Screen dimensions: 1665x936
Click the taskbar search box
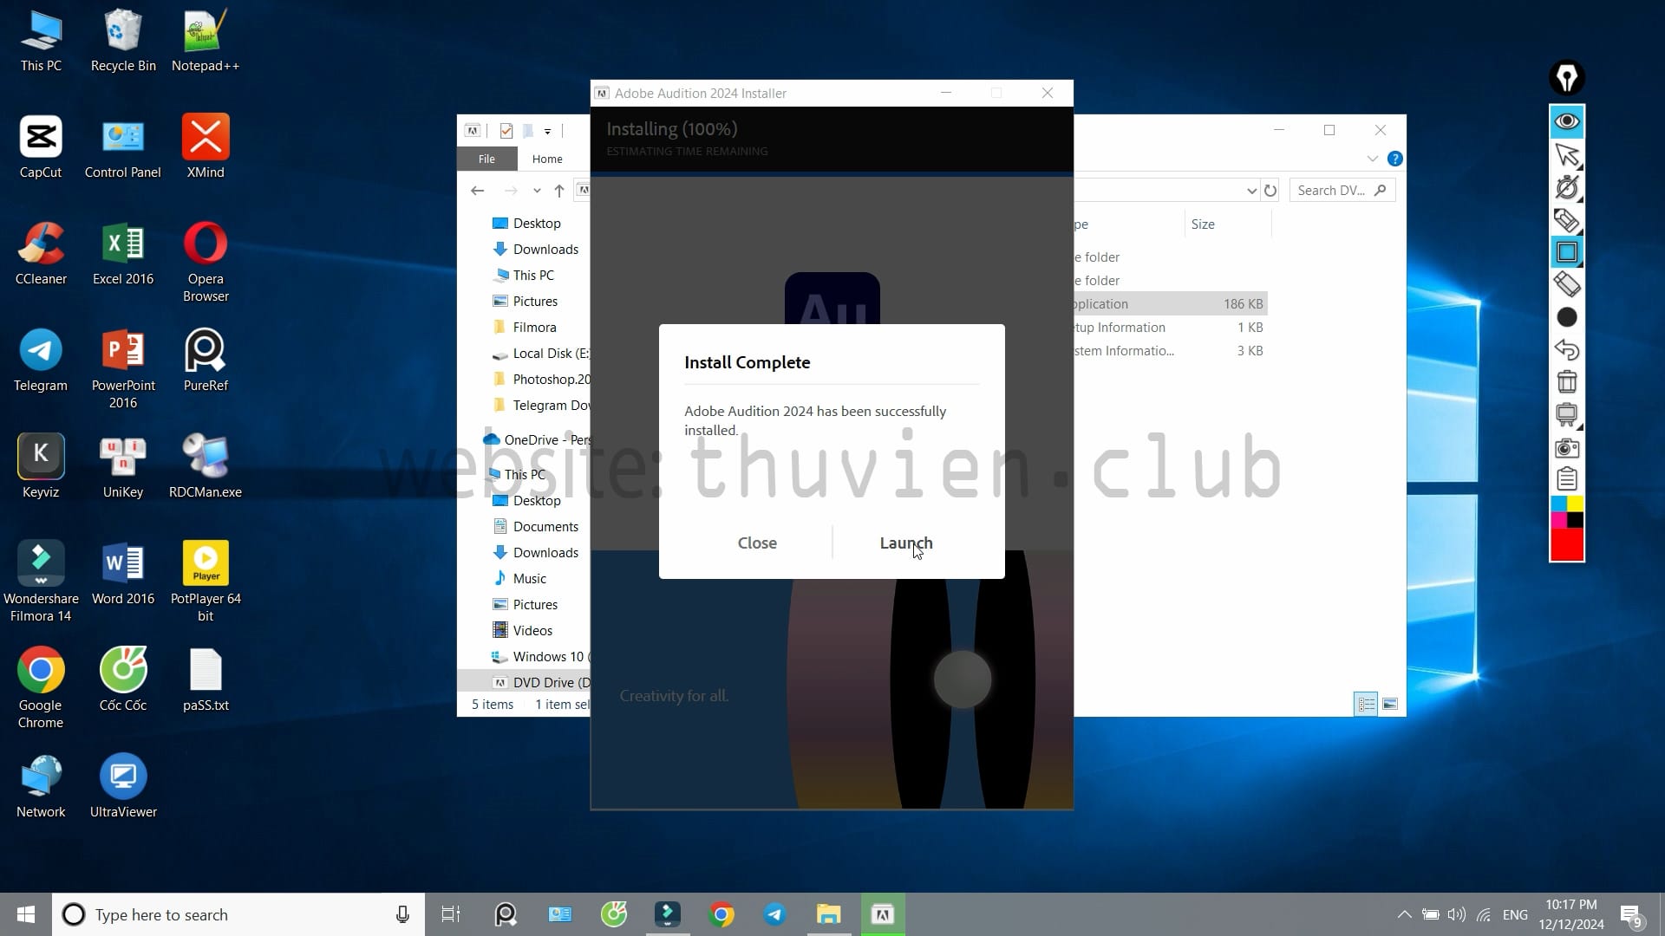point(238,914)
